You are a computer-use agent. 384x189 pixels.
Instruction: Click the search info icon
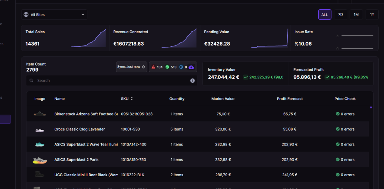(x=192, y=81)
